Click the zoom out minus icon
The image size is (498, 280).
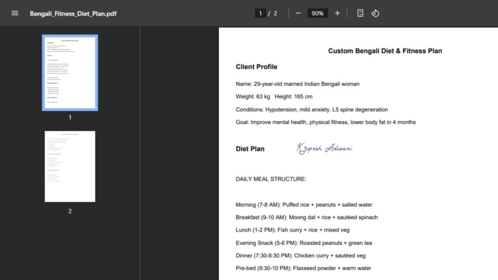coord(298,13)
